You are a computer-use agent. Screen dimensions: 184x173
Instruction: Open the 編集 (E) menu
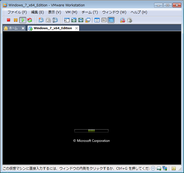click(37, 12)
